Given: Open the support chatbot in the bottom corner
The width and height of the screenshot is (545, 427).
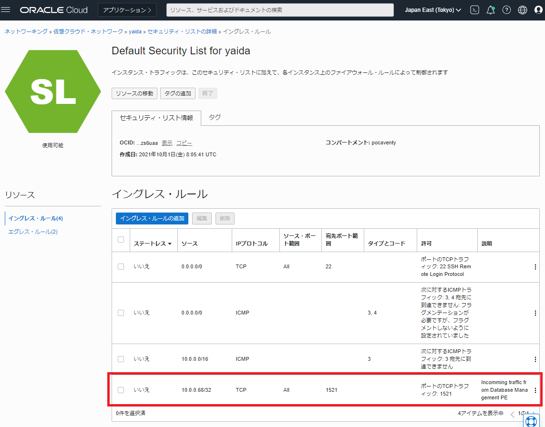Looking at the screenshot, I should pyautogui.click(x=530, y=421).
